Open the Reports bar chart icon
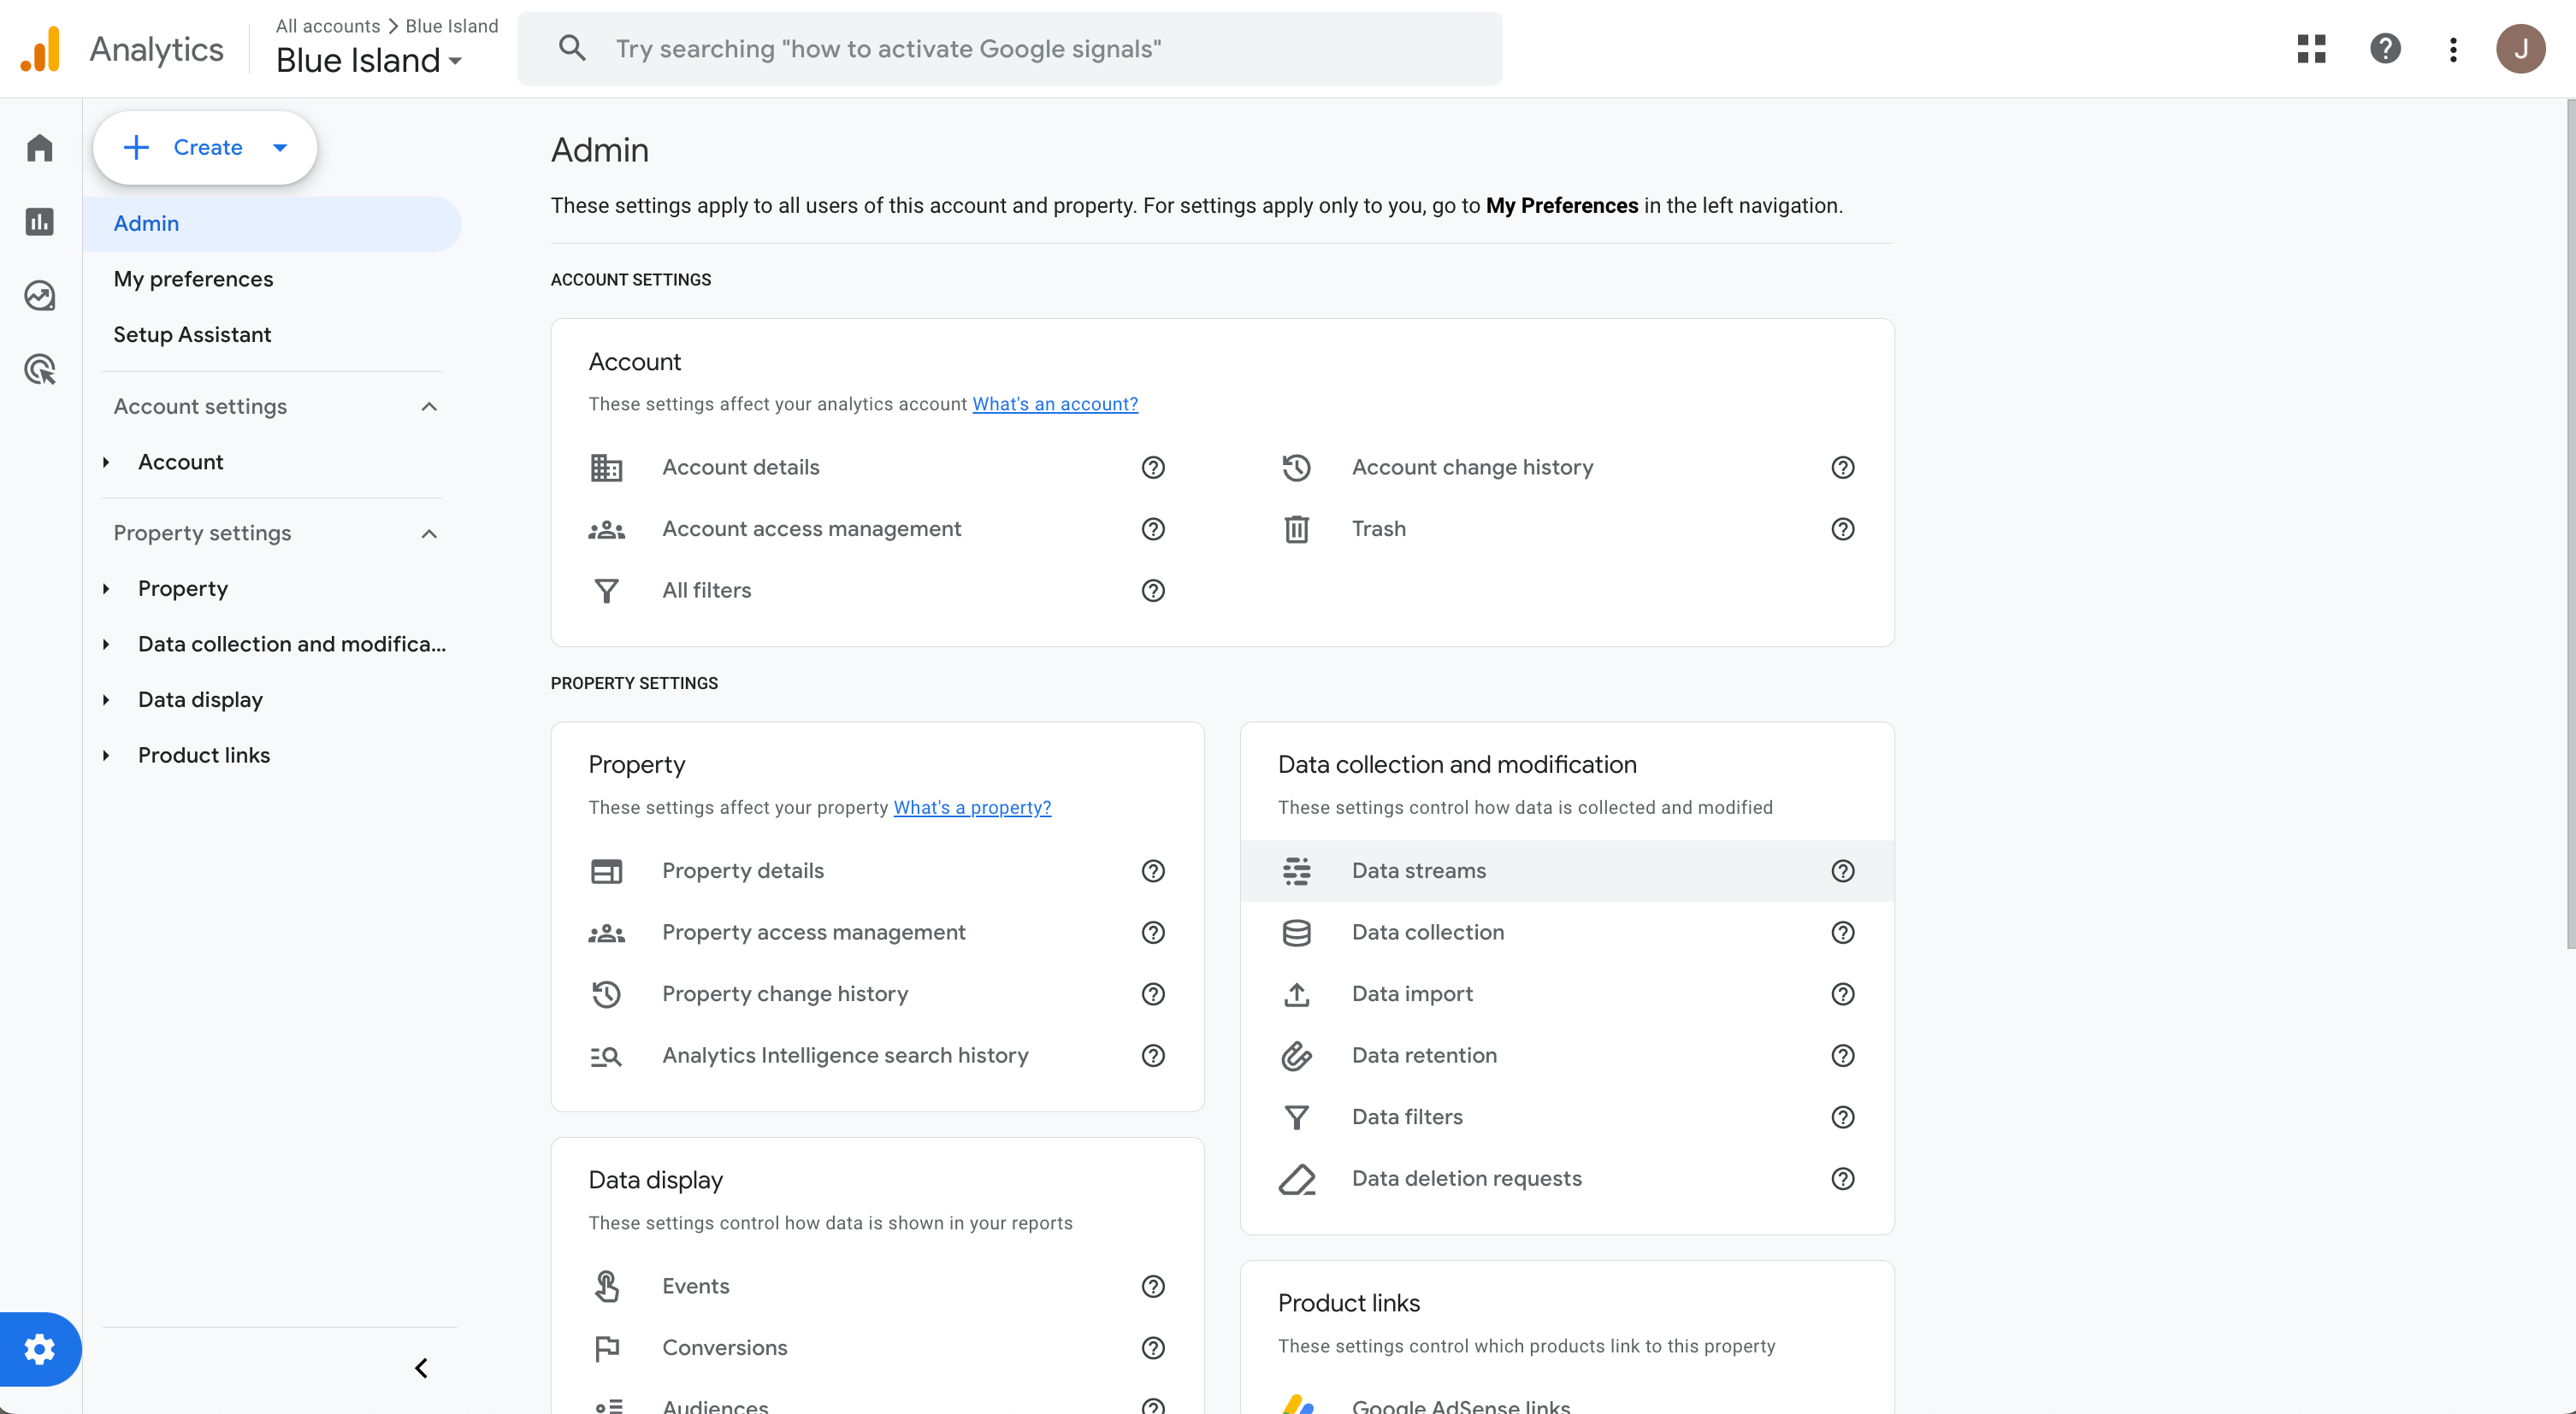The width and height of the screenshot is (2576, 1414). [40, 221]
